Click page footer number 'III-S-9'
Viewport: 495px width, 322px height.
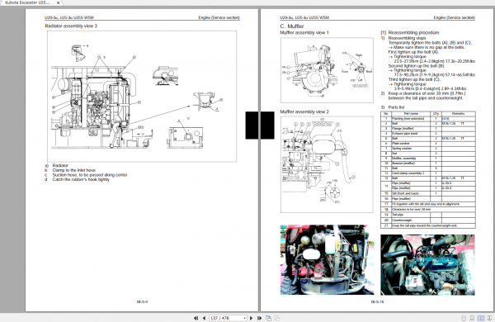142,302
